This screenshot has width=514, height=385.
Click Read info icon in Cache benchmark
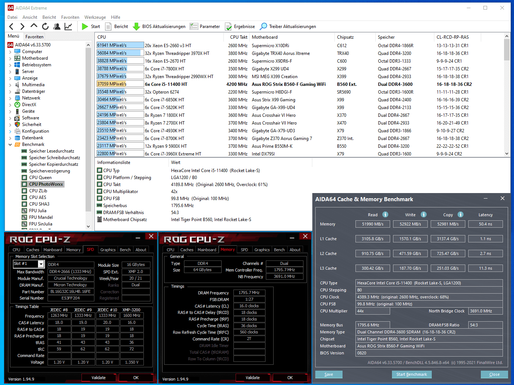tap(385, 214)
